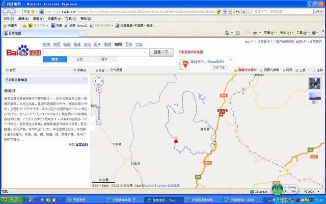Open 免费 Hotmail bookmark
This screenshot has height=204, width=326.
[x=76, y=25]
